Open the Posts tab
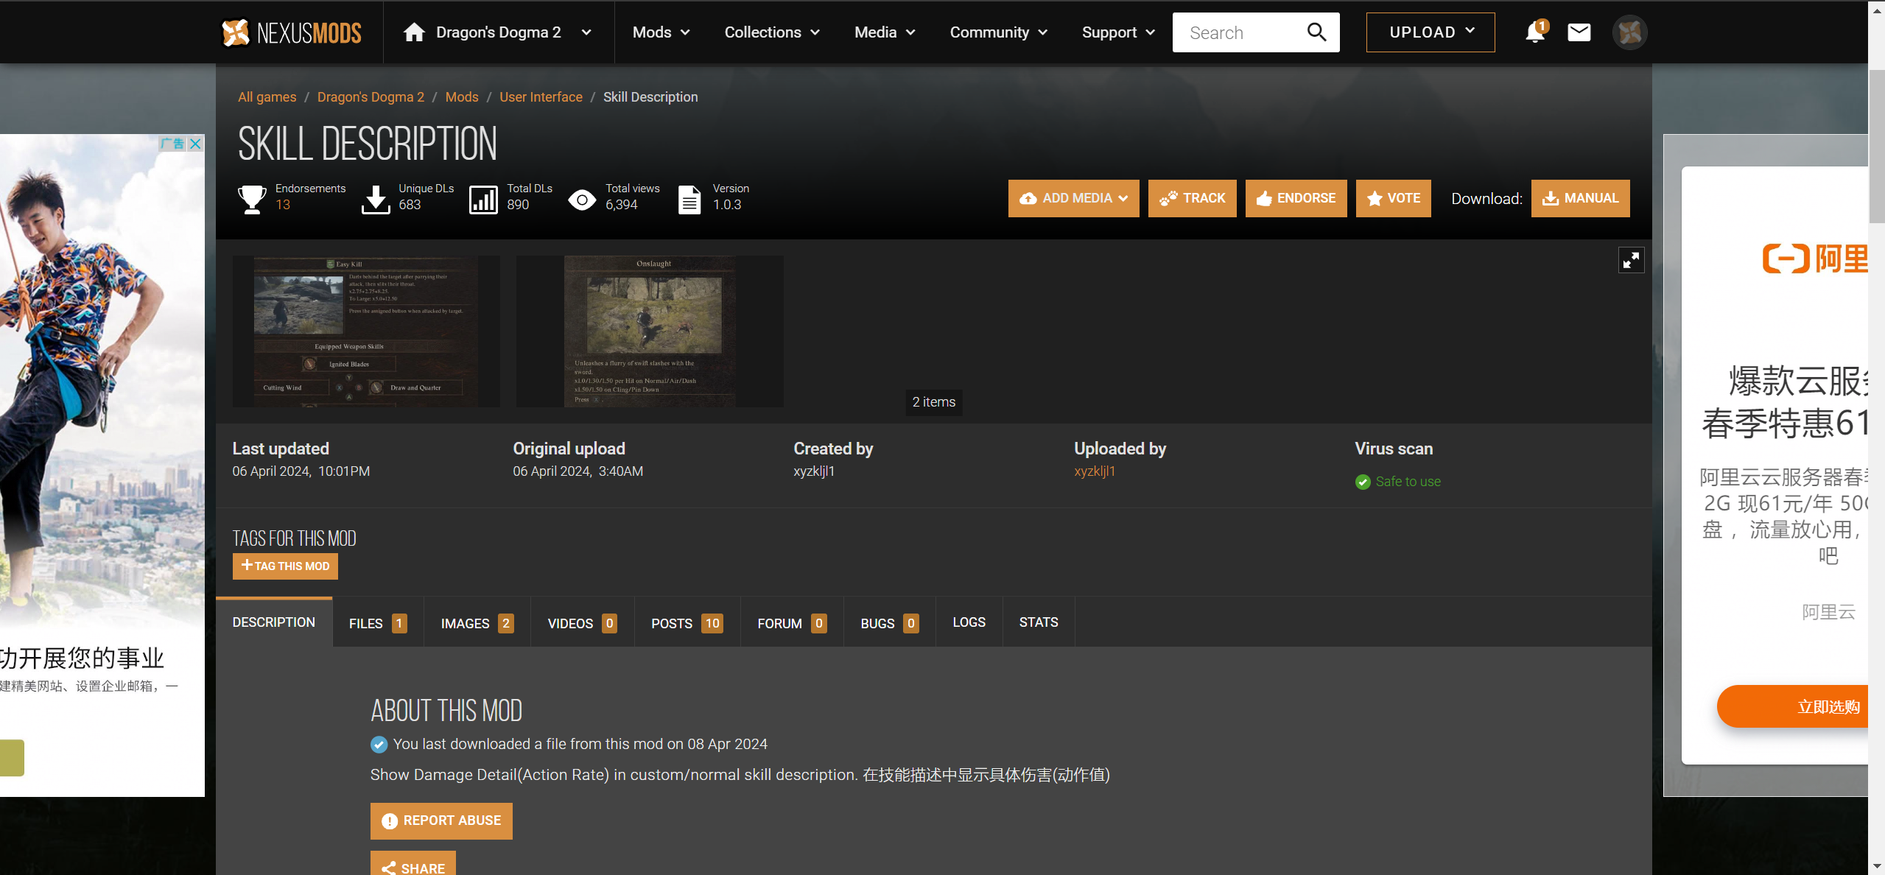 pos(687,623)
